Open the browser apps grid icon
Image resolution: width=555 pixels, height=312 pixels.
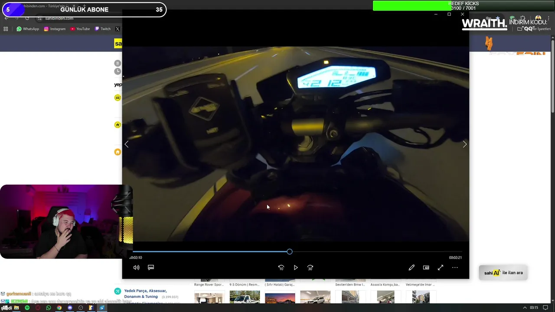[x=6, y=29]
